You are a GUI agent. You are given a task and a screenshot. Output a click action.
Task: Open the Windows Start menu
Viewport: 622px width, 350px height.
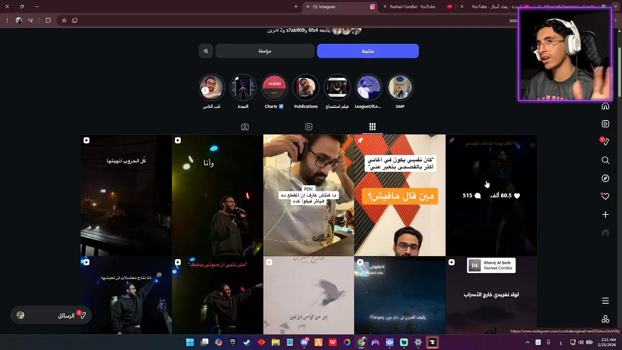190,342
